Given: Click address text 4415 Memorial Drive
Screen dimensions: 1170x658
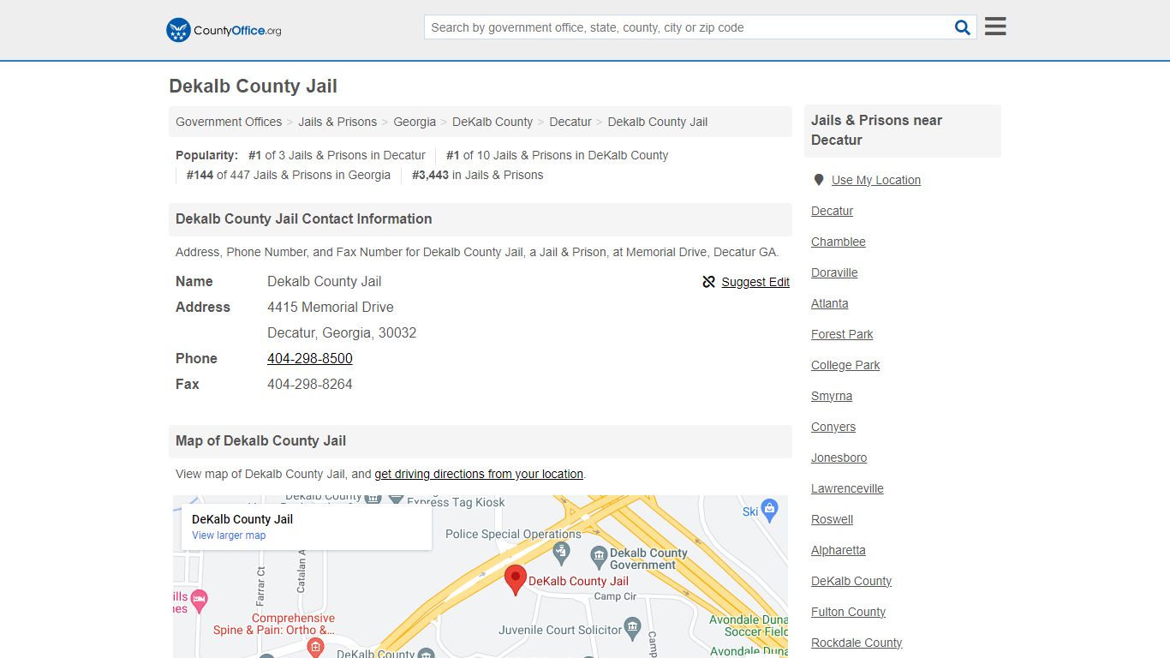Looking at the screenshot, I should click(x=331, y=307).
